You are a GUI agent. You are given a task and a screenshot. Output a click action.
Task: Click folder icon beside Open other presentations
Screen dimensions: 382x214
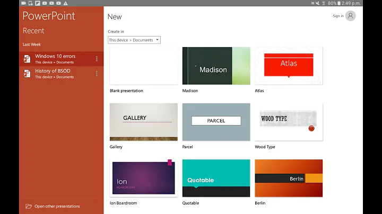click(29, 206)
